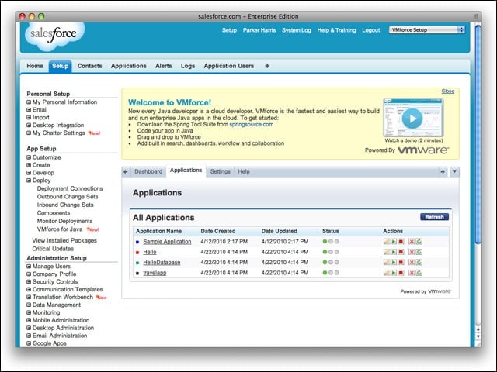Screen dimensions: 497x372
Task: Expand the Data Management node
Action: (x=29, y=305)
